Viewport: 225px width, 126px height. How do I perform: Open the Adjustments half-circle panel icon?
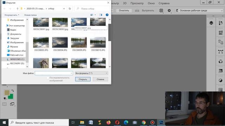point(220,80)
